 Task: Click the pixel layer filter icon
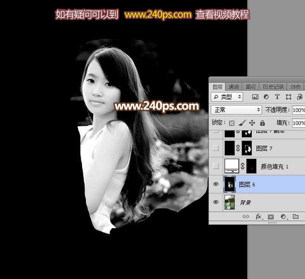(x=255, y=97)
